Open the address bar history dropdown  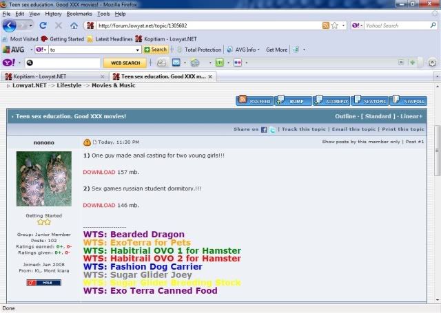(x=343, y=25)
